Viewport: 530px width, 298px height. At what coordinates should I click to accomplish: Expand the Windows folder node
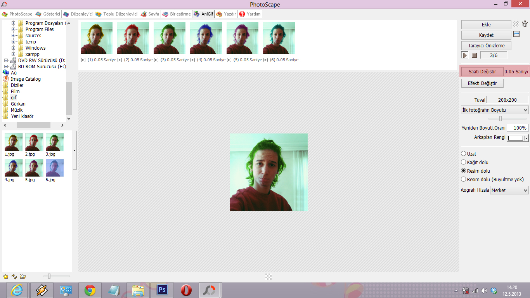click(x=13, y=48)
